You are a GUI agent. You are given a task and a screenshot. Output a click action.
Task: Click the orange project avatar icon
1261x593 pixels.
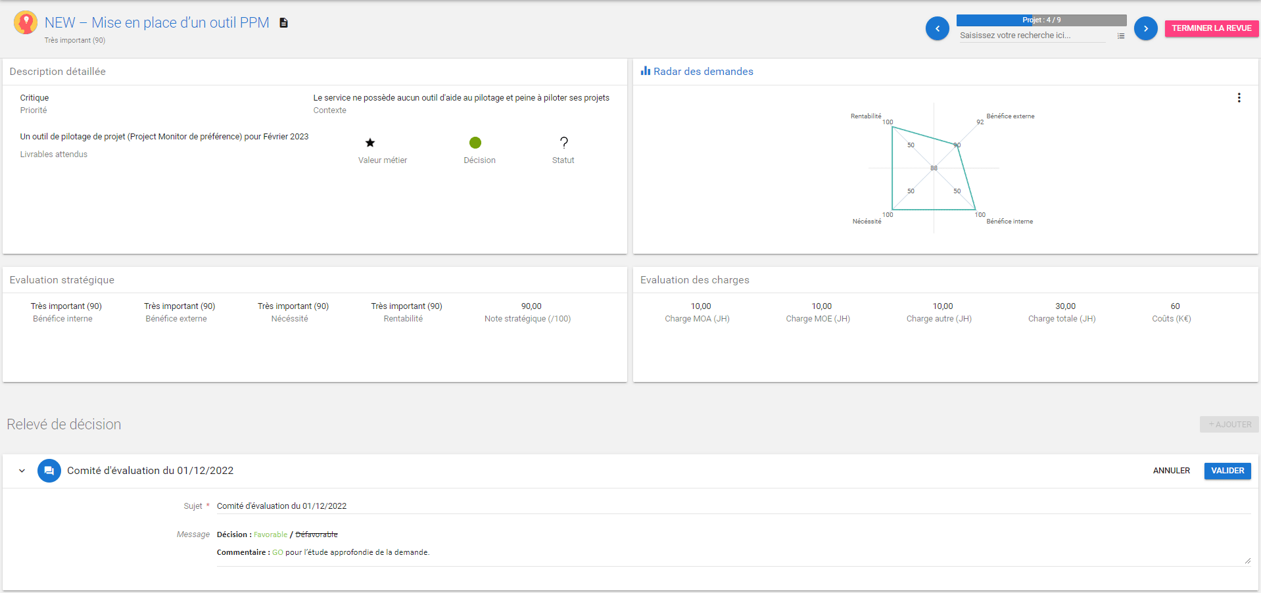click(x=26, y=22)
